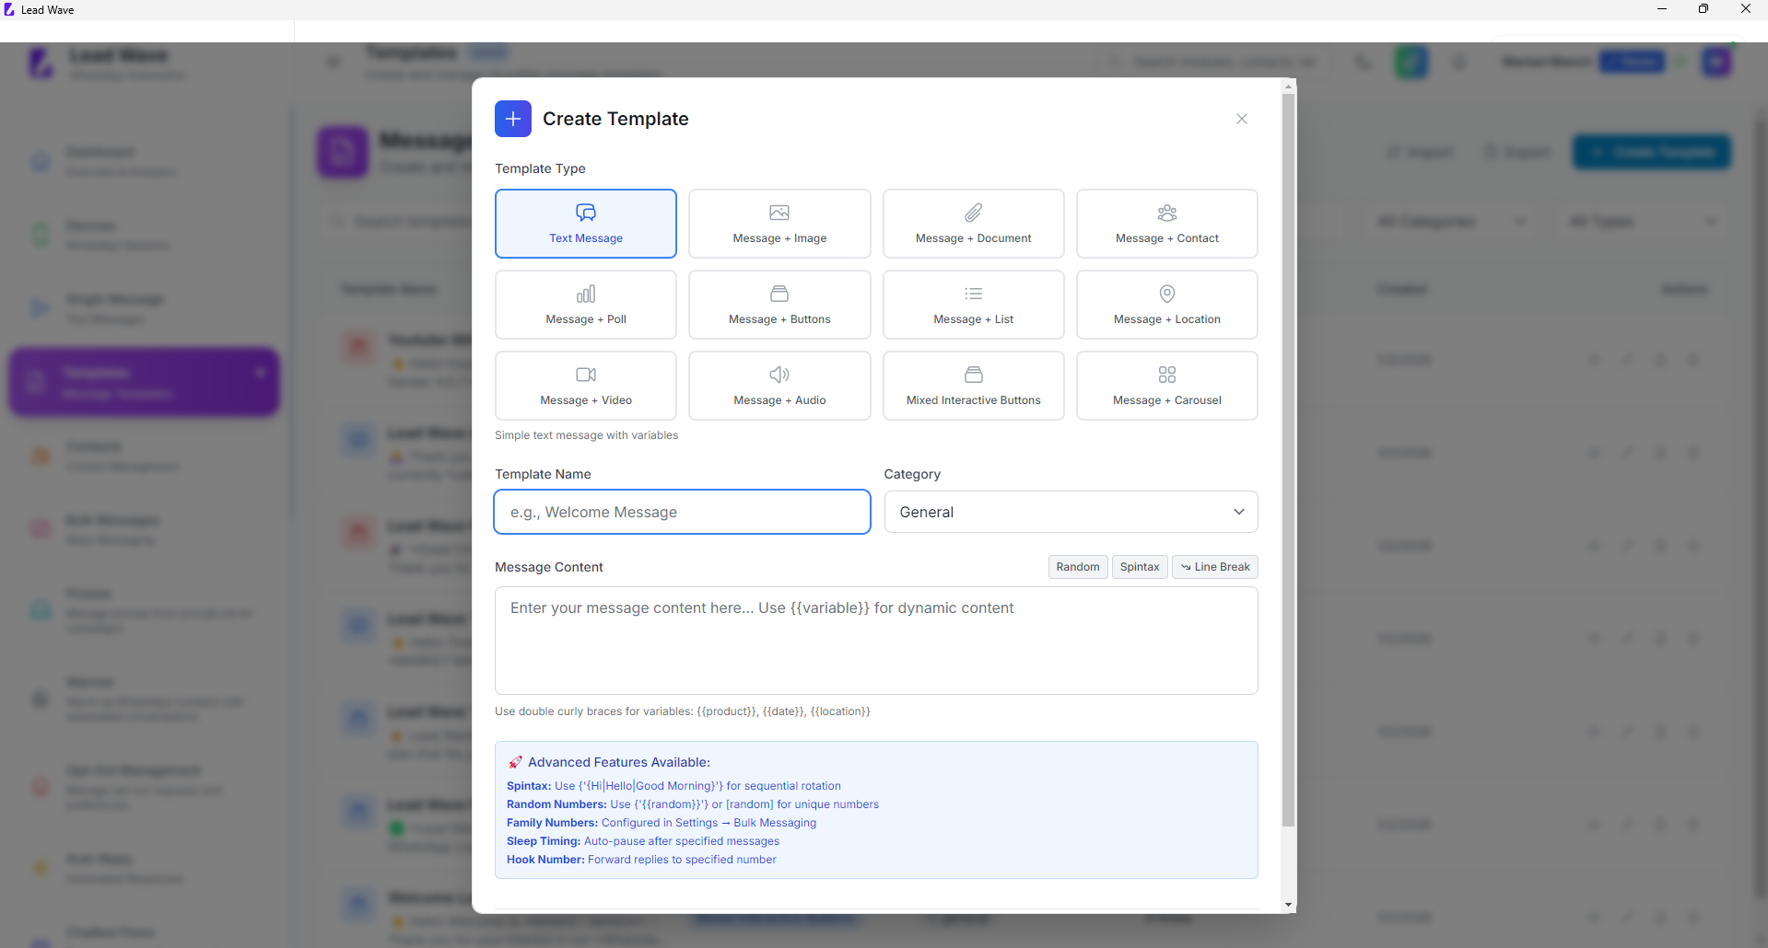1768x948 pixels.
Task: Close the Create Template dialog
Action: tap(1241, 119)
